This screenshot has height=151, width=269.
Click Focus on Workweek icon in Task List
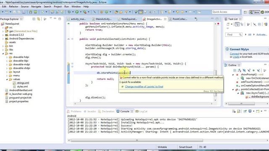[248, 24]
